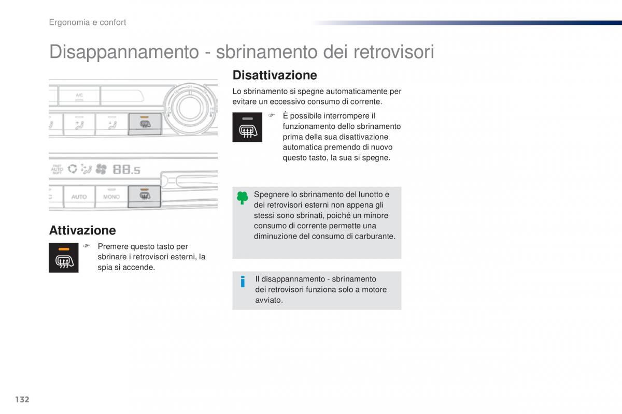Image resolution: width=622 pixels, height=414 pixels.
Task: Click the blue information 'i' icon
Action: [242, 282]
